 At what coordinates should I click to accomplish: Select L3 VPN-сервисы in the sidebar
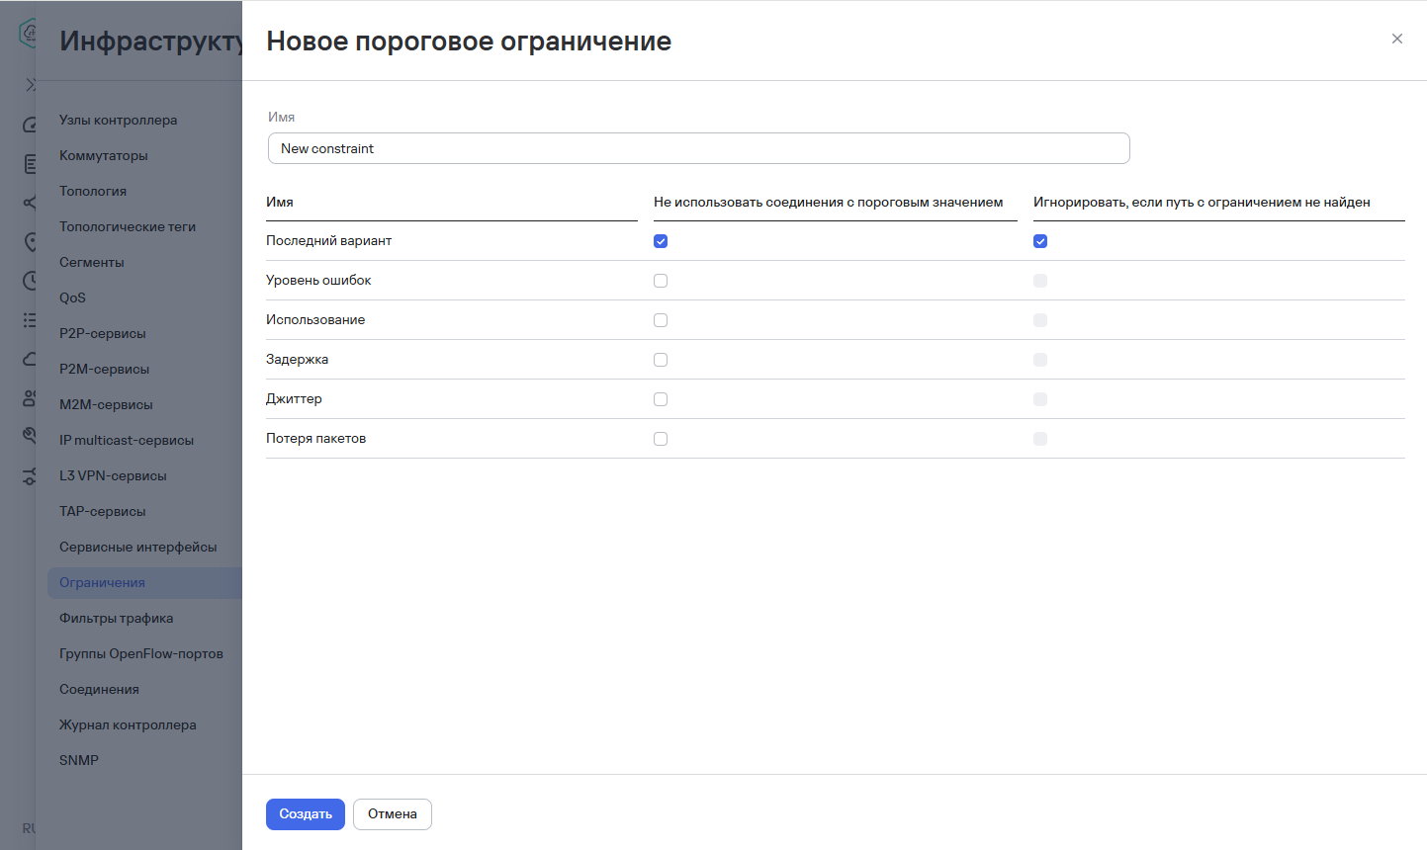pyautogui.click(x=113, y=475)
